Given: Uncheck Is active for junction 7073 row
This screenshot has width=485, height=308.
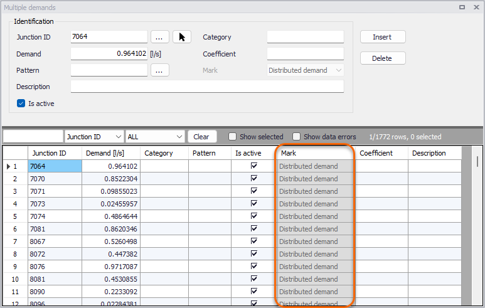Looking at the screenshot, I should (254, 203).
